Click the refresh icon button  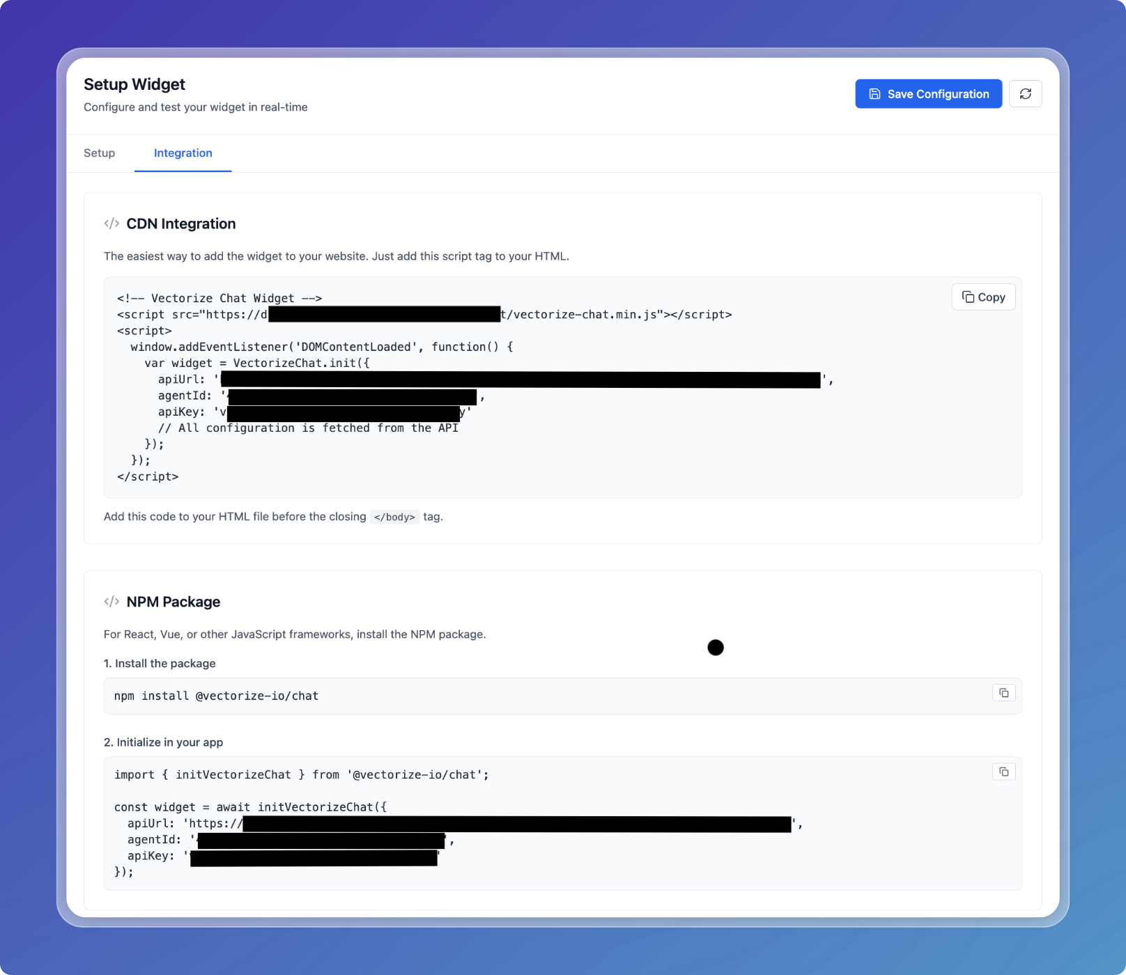point(1025,94)
